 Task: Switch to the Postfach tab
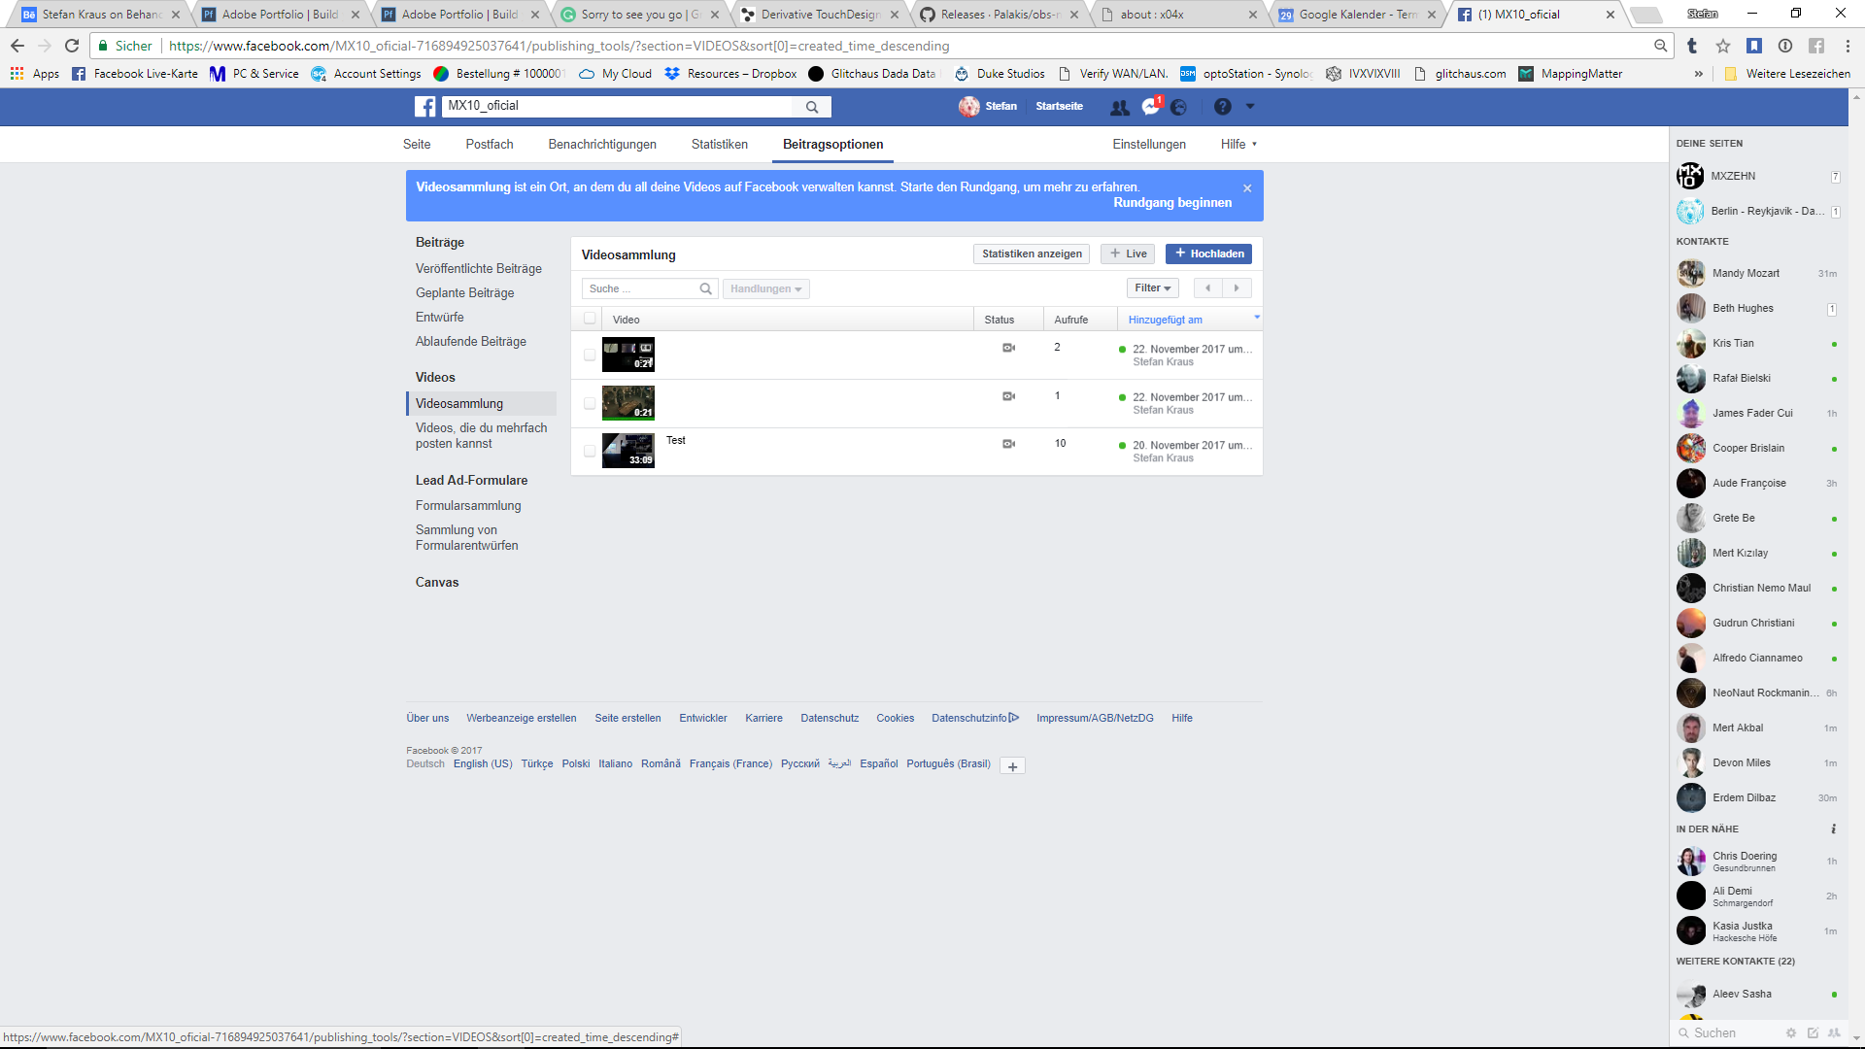pyautogui.click(x=490, y=145)
